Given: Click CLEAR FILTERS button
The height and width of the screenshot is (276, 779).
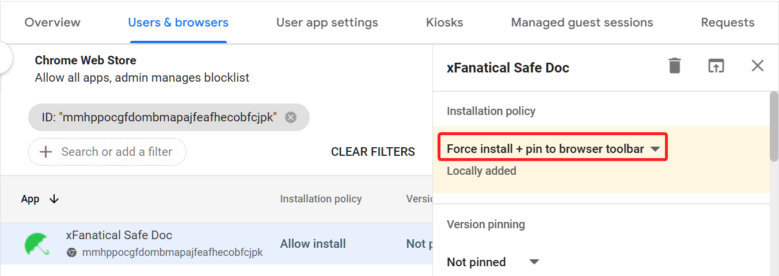Looking at the screenshot, I should click(x=373, y=152).
